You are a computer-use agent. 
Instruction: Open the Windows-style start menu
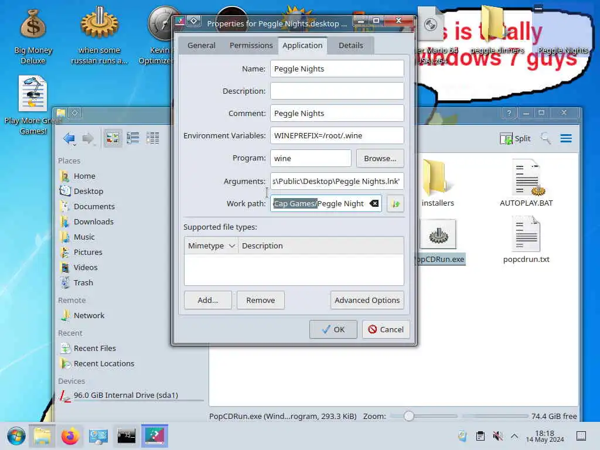click(x=16, y=436)
